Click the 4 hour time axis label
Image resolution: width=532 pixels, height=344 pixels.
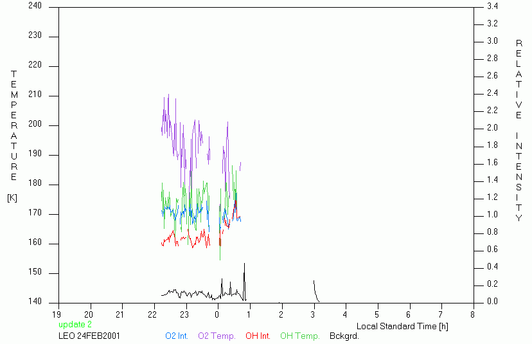[x=345, y=314]
